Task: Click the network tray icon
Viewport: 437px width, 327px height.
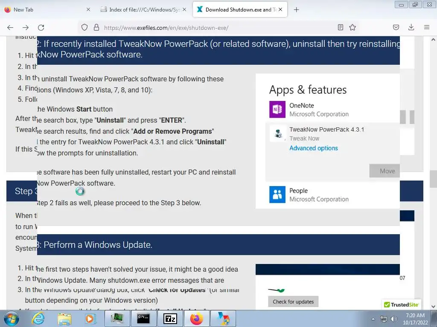Action: [x=384, y=319]
